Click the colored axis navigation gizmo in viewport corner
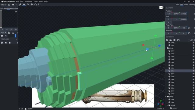195x110 pixels. (161, 103)
